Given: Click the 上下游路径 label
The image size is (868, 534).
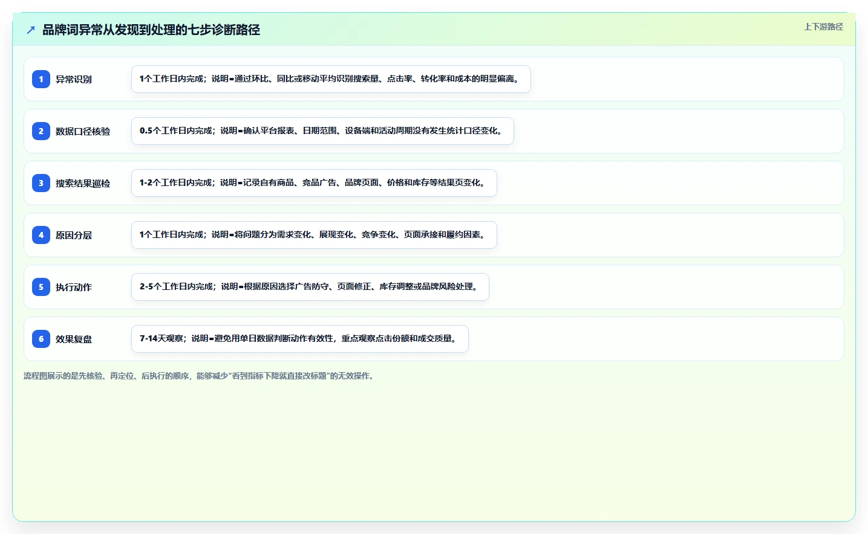Looking at the screenshot, I should 823,27.
